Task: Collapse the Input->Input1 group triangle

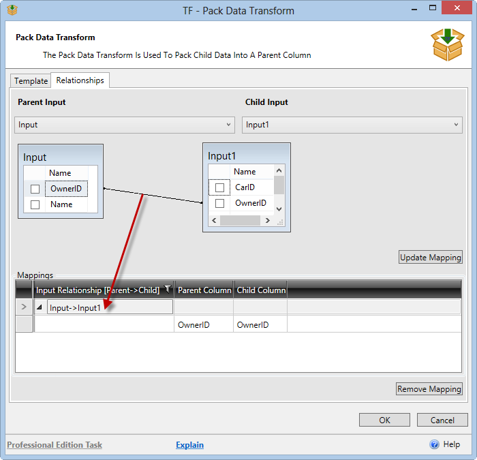Action: tap(38, 307)
